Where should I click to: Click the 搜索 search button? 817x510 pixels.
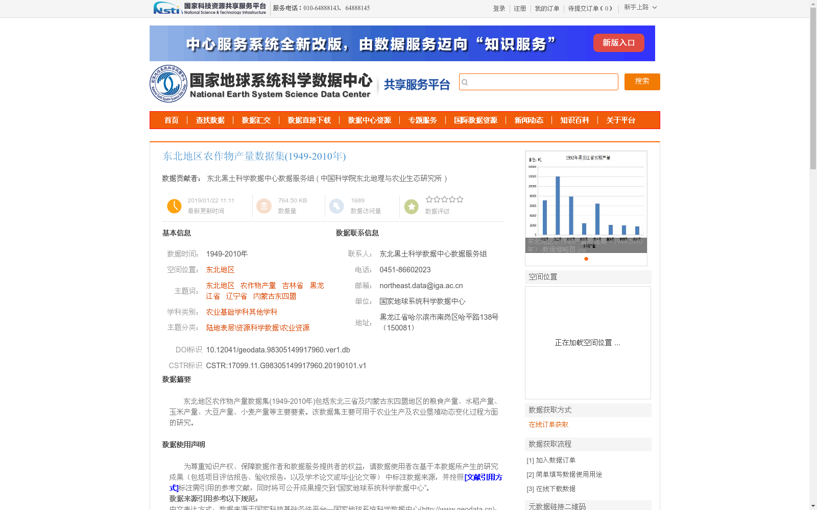(642, 82)
